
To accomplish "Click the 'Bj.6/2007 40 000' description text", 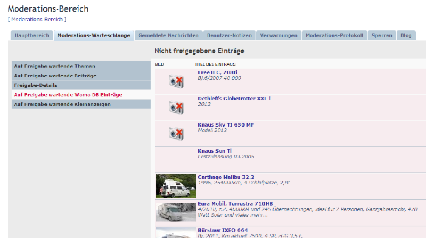I will coord(219,78).
